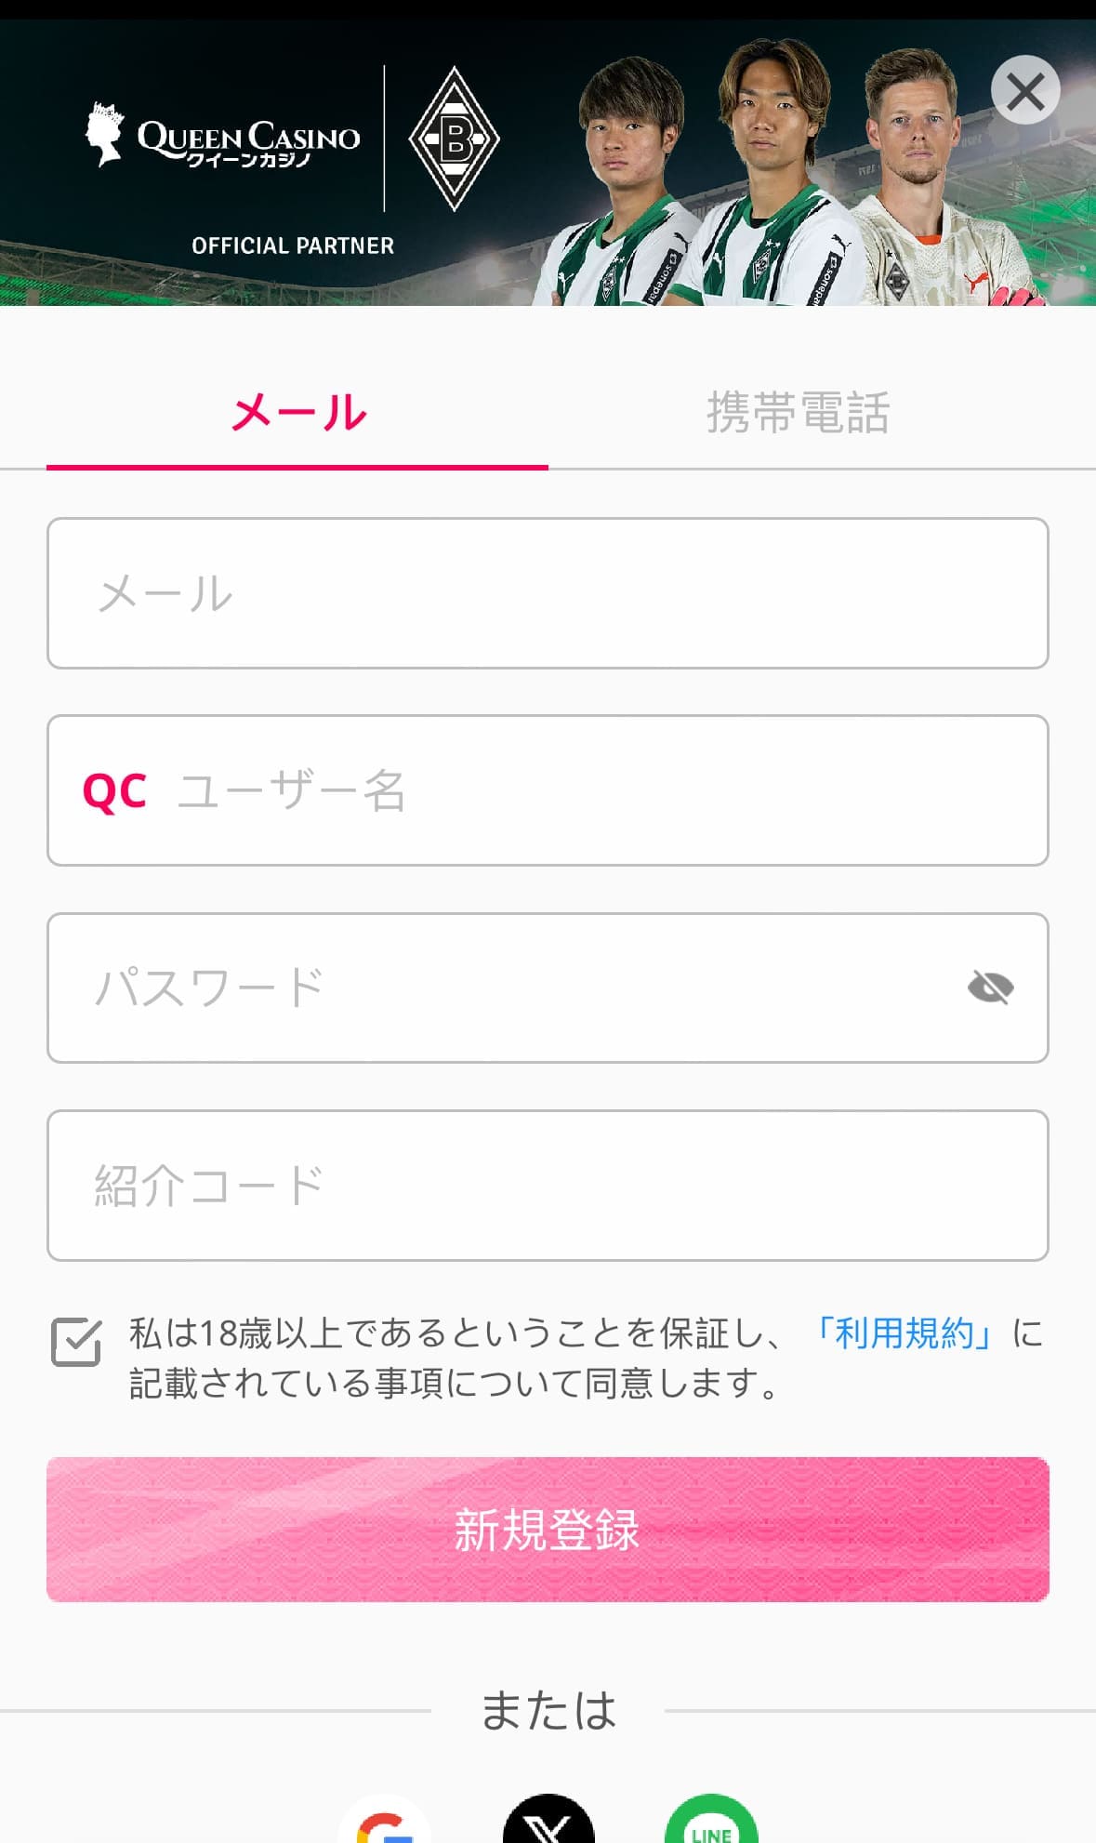Tap the OFFICIAL PARTNER banner text

293,245
